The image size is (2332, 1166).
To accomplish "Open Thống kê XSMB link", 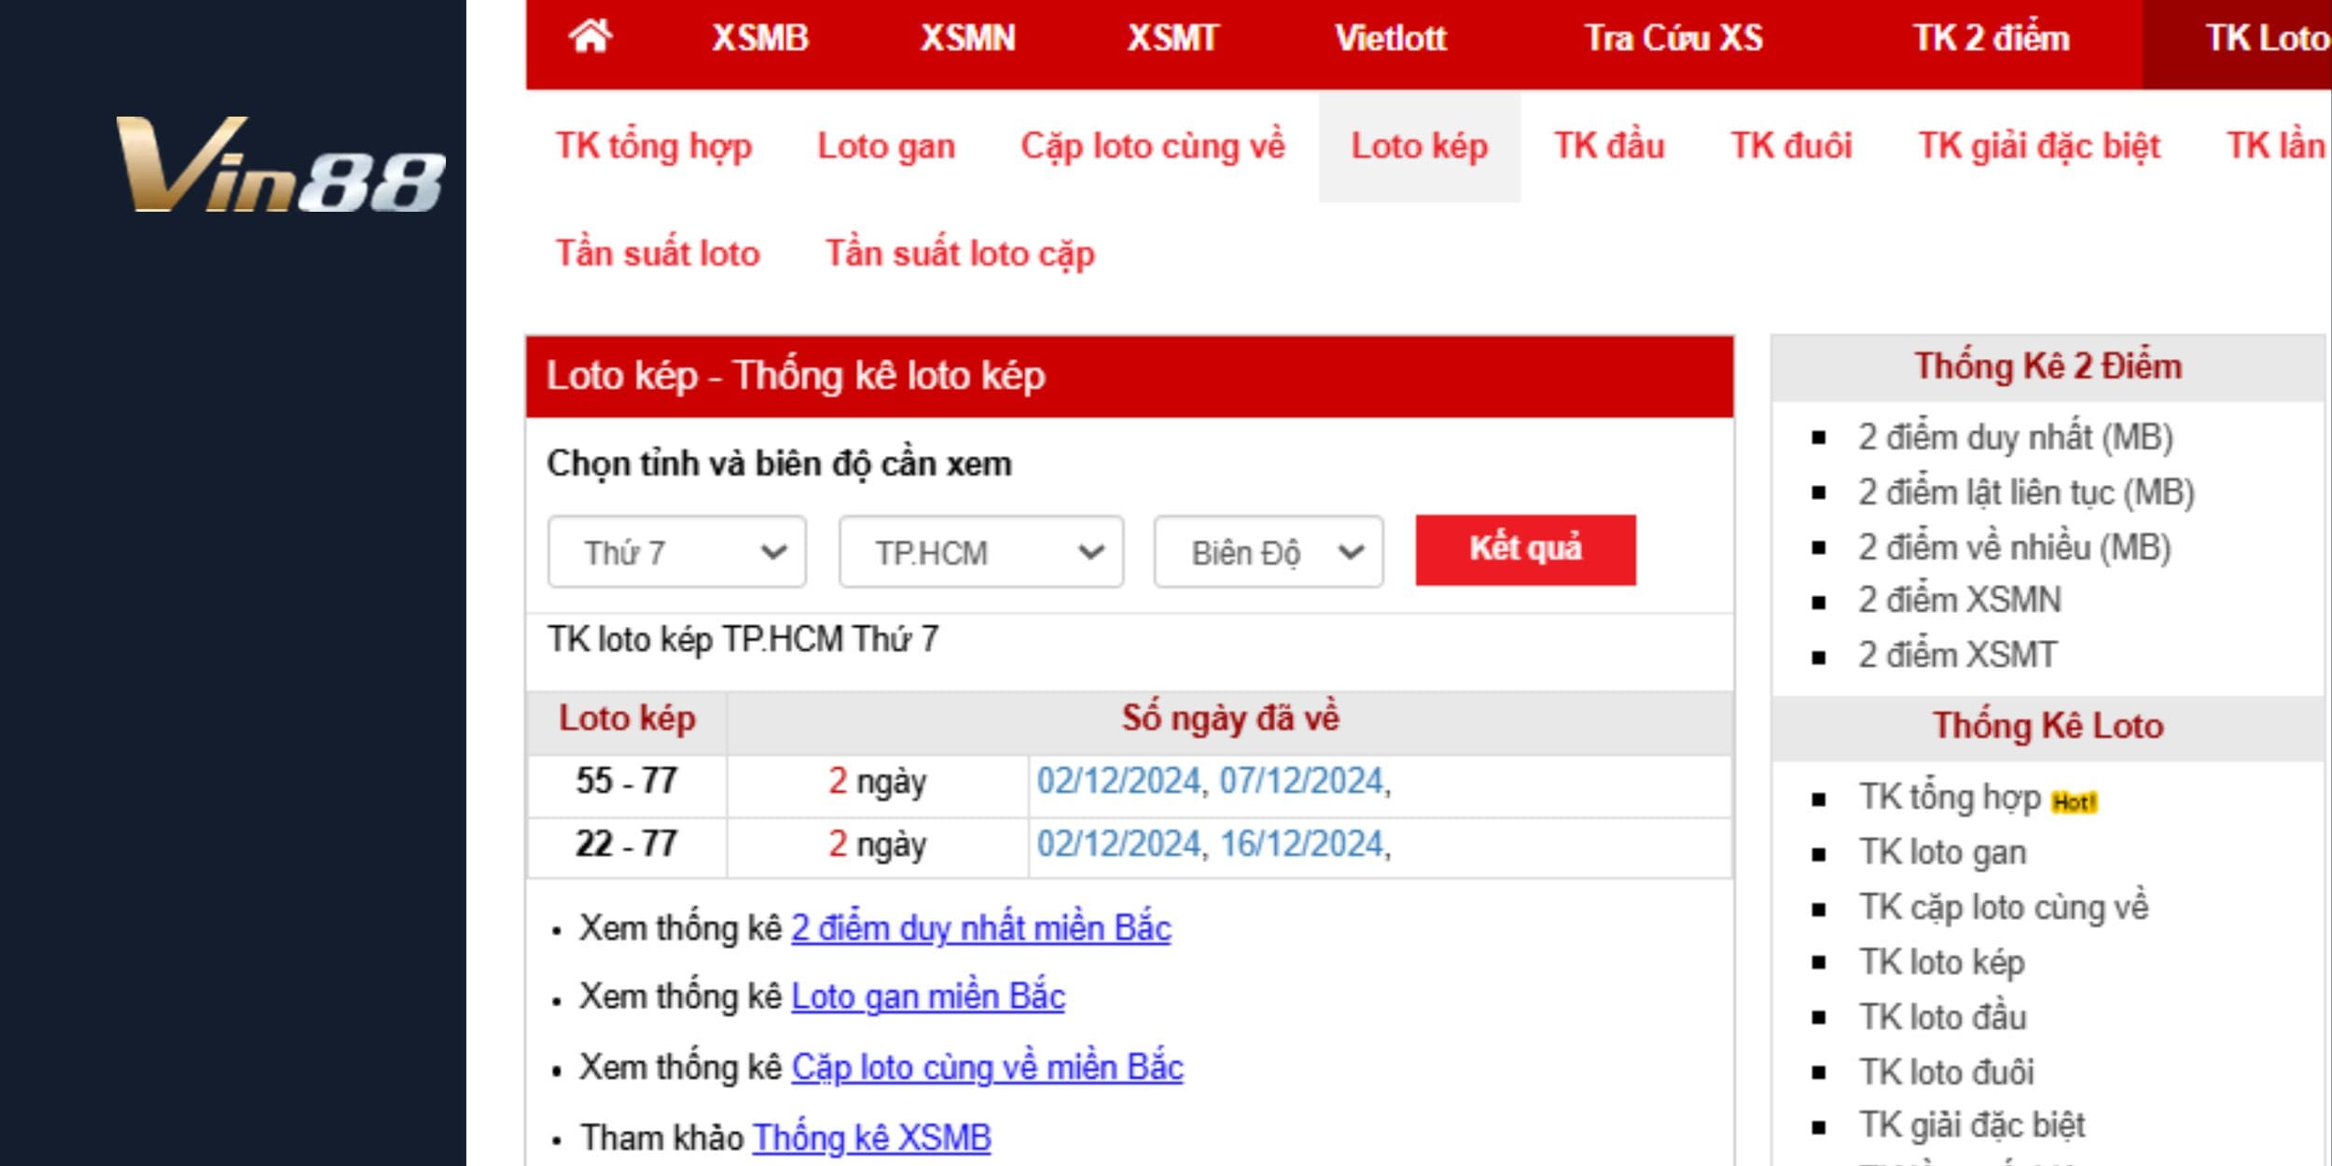I will coord(872,1138).
